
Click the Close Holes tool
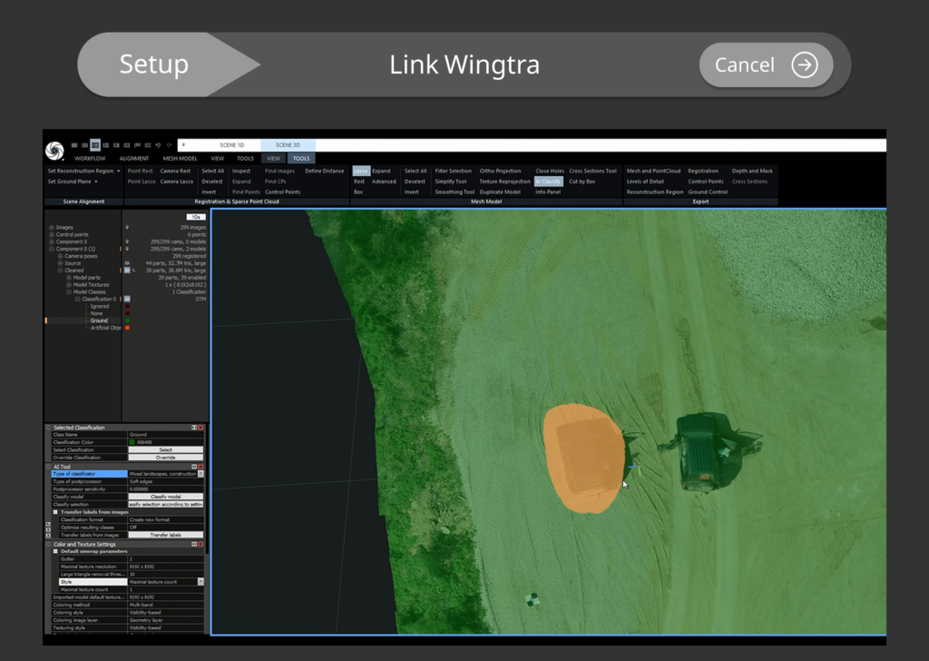click(550, 171)
